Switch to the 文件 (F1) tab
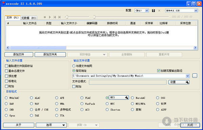203x130 pixels. click(x=13, y=18)
